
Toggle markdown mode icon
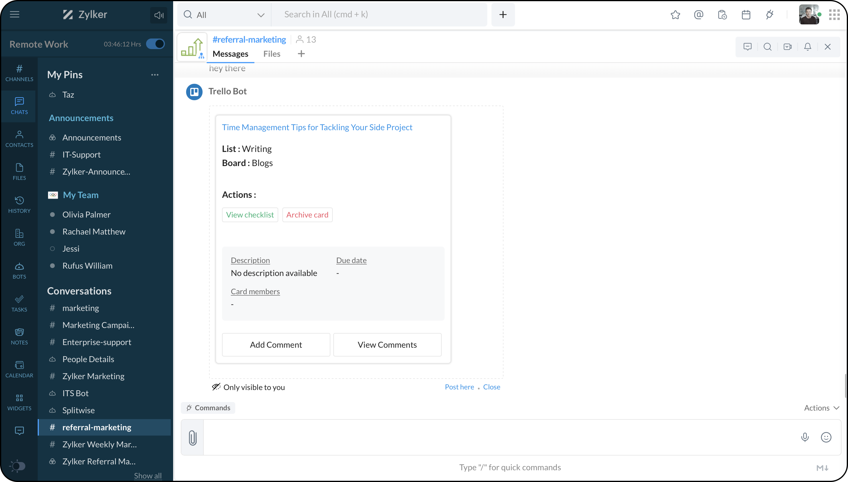tap(822, 468)
